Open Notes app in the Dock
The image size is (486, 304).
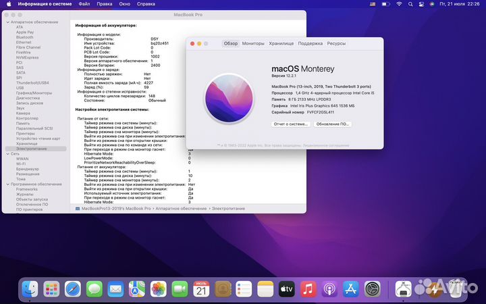point(265,289)
